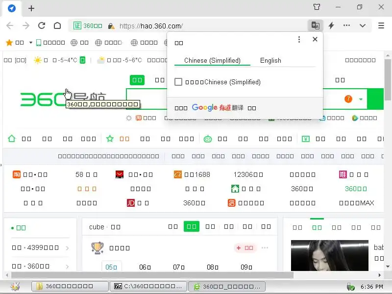Switch to the 7z taskbar window
This screenshot has height=294, width=392.
[x=148, y=287]
